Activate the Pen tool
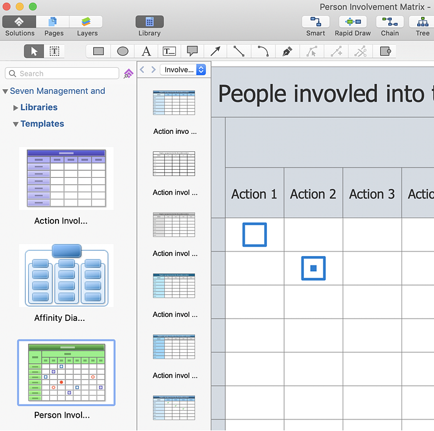Image resolution: width=434 pixels, height=431 pixels. [287, 51]
